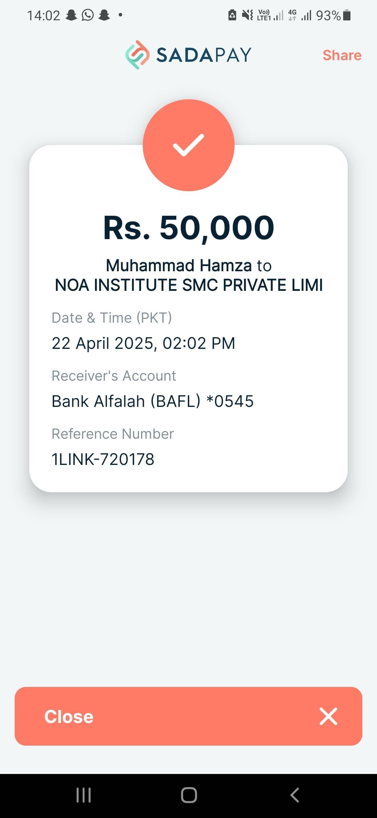Click the orange success checkmark circle
Image resolution: width=377 pixels, height=818 pixels.
tap(188, 145)
